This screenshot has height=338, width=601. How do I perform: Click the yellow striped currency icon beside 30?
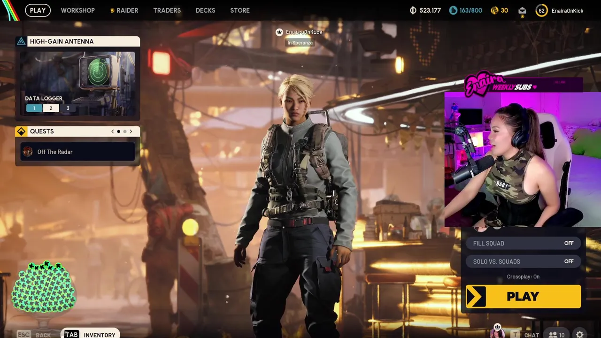click(494, 10)
